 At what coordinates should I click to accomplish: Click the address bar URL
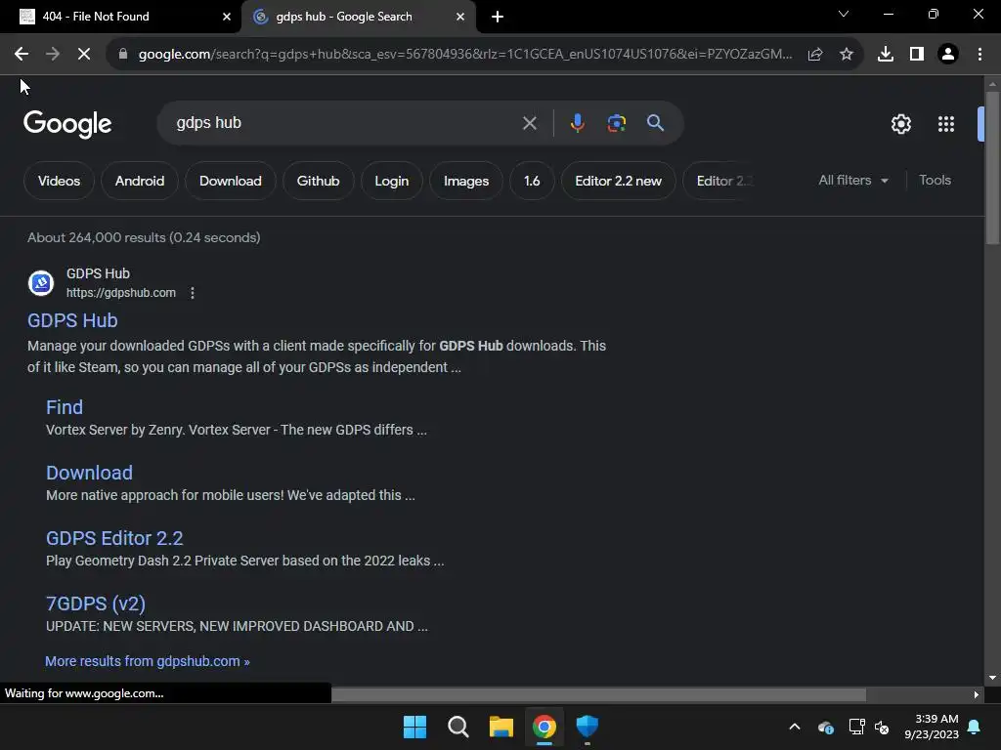click(x=465, y=55)
